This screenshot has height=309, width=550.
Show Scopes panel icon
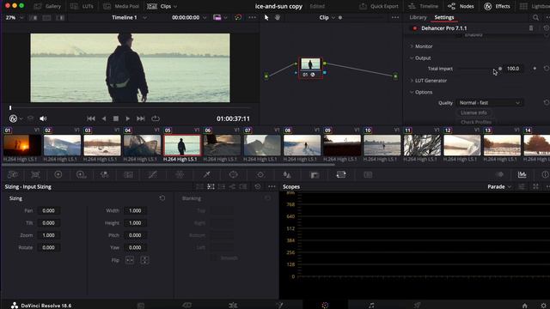[x=522, y=174]
